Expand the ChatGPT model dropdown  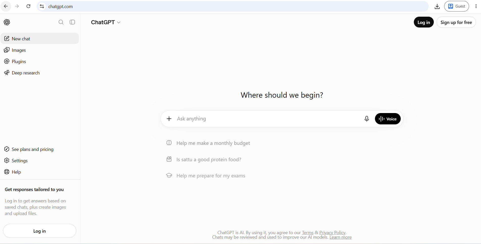coord(106,22)
